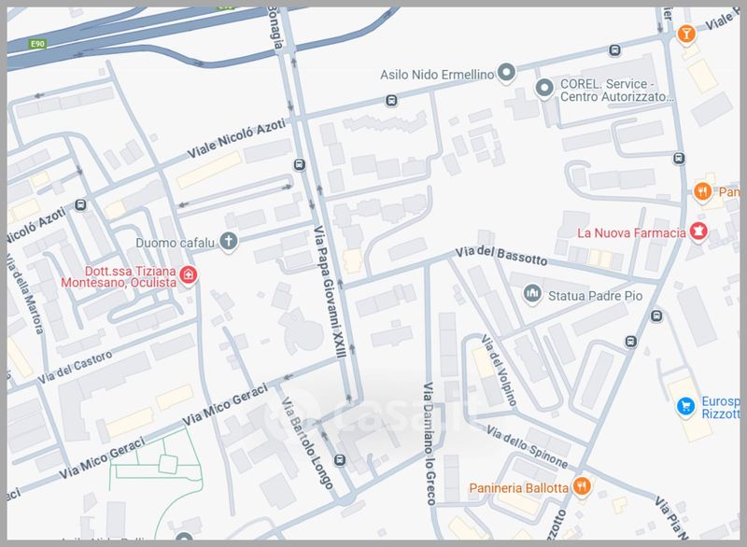The height and width of the screenshot is (547, 747).
Task: Click the bus stop on Via Papa Giovanni XXIII
Action: (299, 164)
